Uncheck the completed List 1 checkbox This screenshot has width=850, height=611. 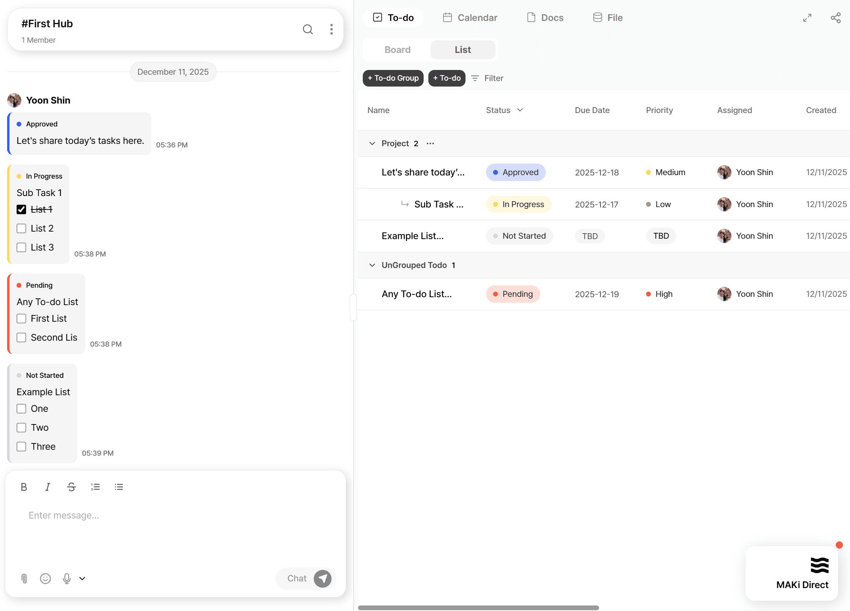pyautogui.click(x=21, y=209)
